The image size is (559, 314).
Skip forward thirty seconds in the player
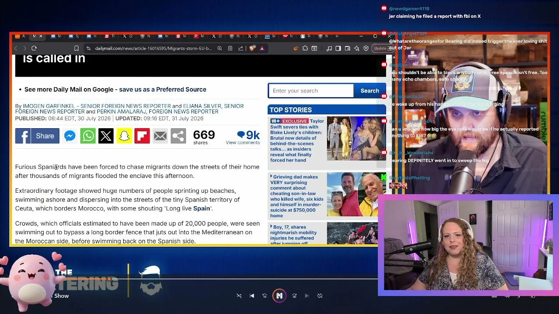(x=294, y=296)
